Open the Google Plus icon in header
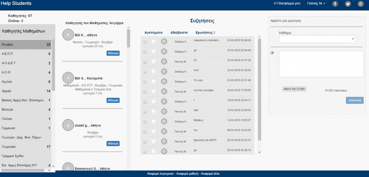 coord(361,4)
